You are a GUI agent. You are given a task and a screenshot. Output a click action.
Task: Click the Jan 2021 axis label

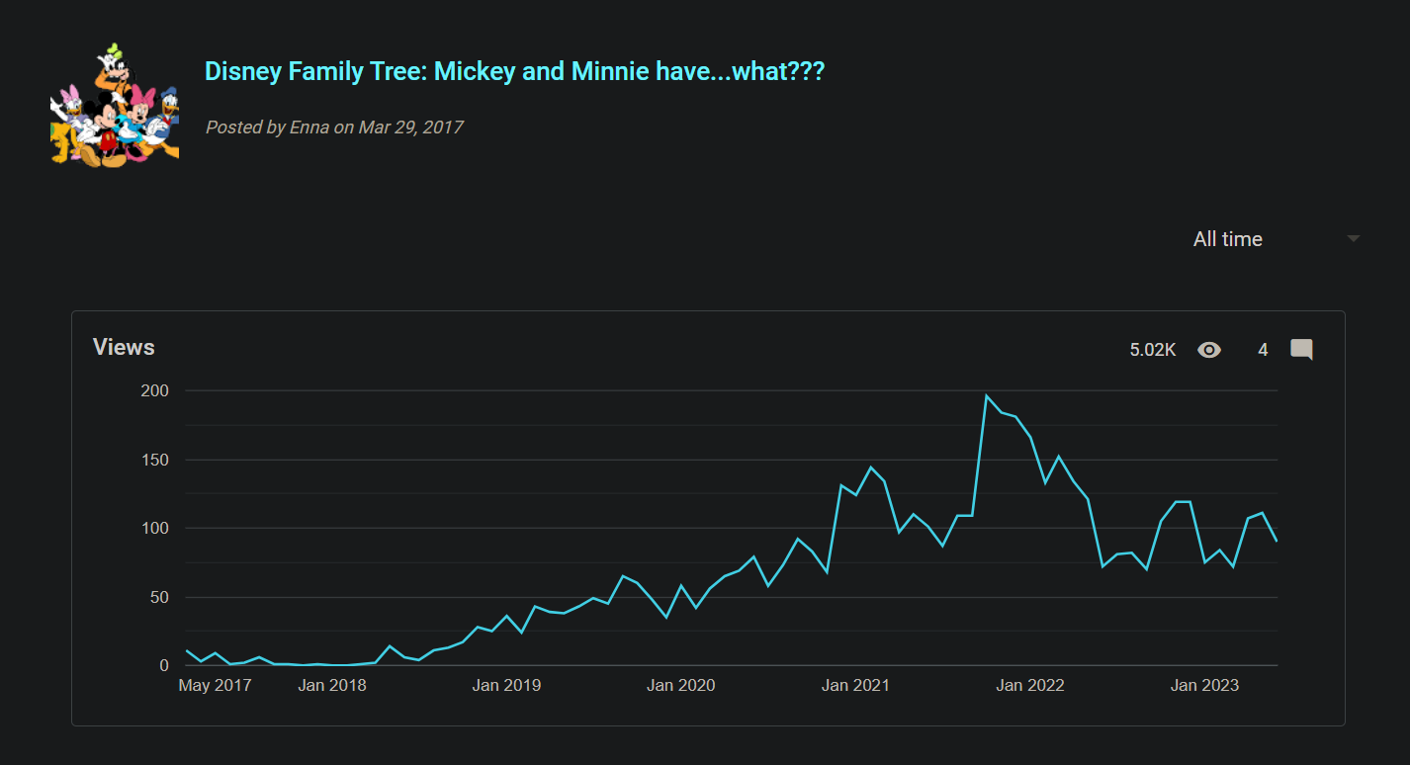click(855, 685)
